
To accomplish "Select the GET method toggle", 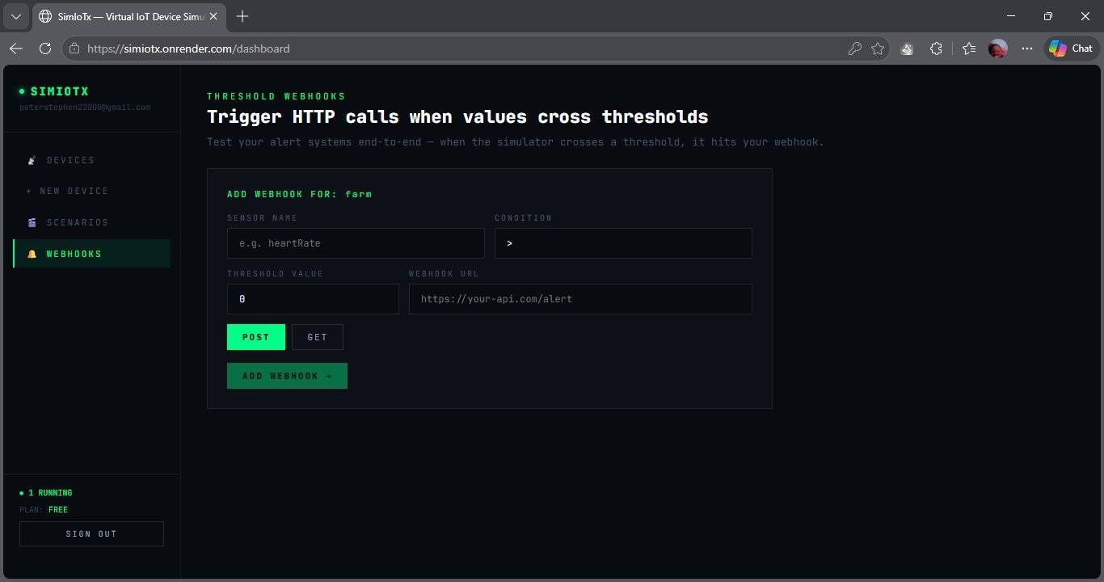I will coord(318,337).
